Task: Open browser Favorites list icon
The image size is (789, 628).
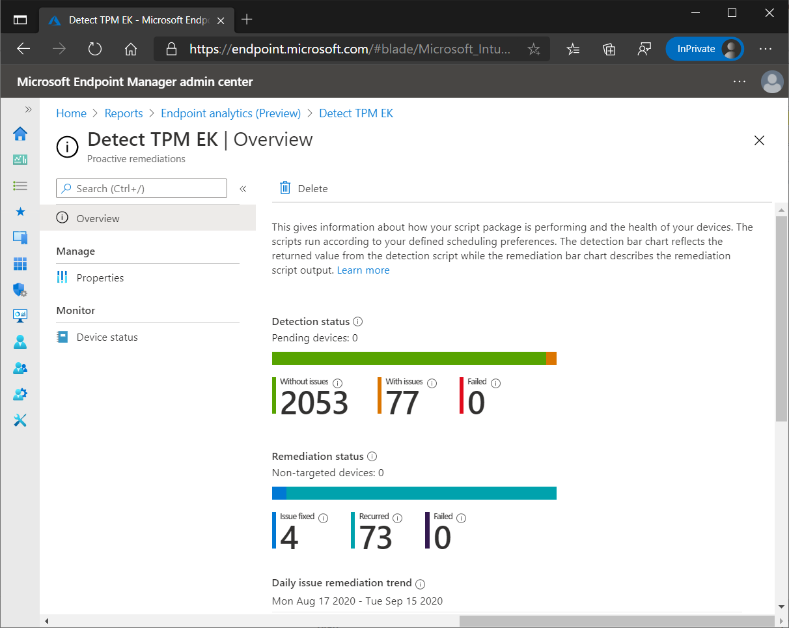Action: [x=573, y=49]
